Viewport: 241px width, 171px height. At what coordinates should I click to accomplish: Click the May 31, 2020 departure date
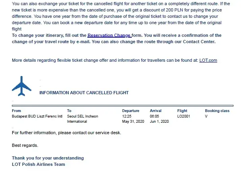133,122
